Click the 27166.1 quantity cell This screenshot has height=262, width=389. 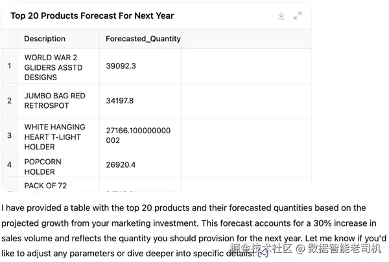[x=138, y=135]
